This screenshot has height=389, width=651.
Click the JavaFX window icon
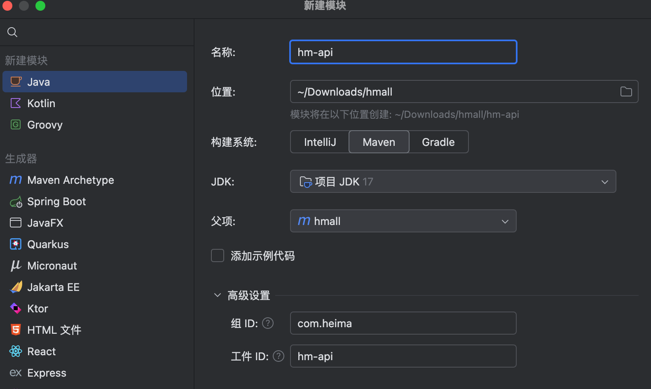coord(16,223)
